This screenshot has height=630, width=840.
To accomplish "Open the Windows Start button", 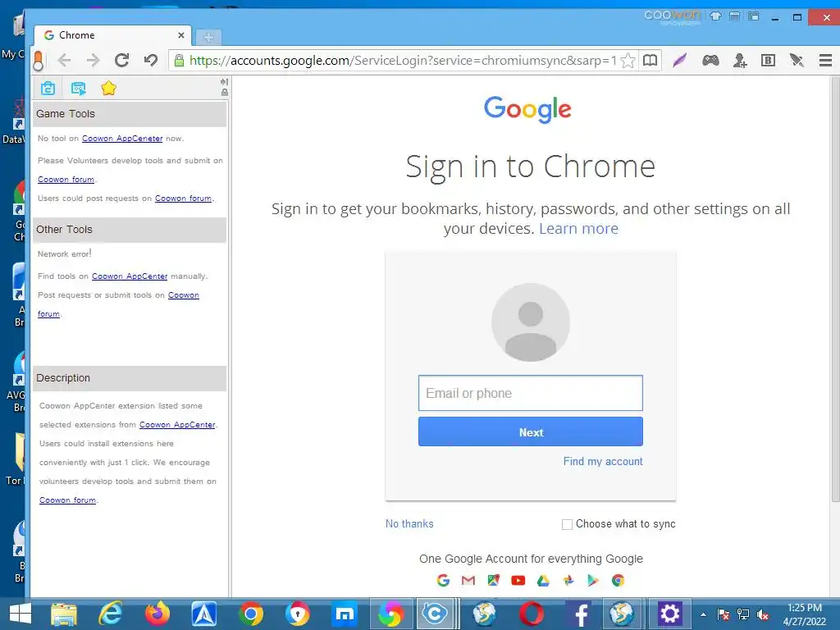I will tap(21, 614).
